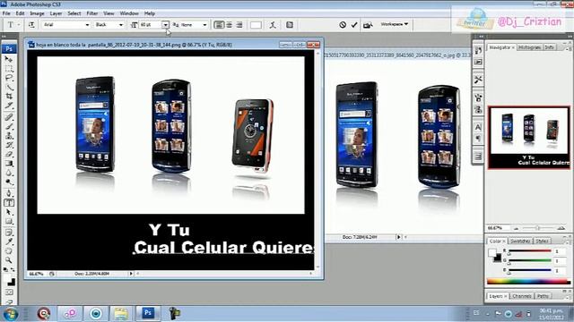Open the Character panel icon in dock
574x322 pixels.
point(478,127)
